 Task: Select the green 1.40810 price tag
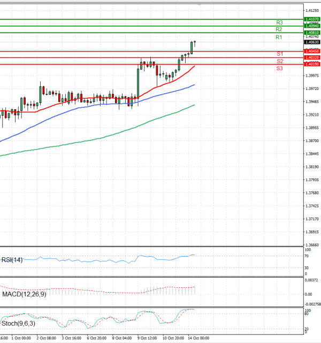click(x=312, y=33)
